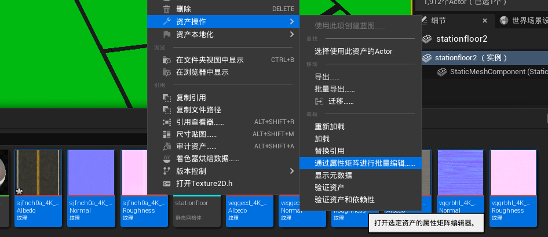Click the wrench icon for 资产操作
This screenshot has height=237, width=548.
(x=166, y=21)
